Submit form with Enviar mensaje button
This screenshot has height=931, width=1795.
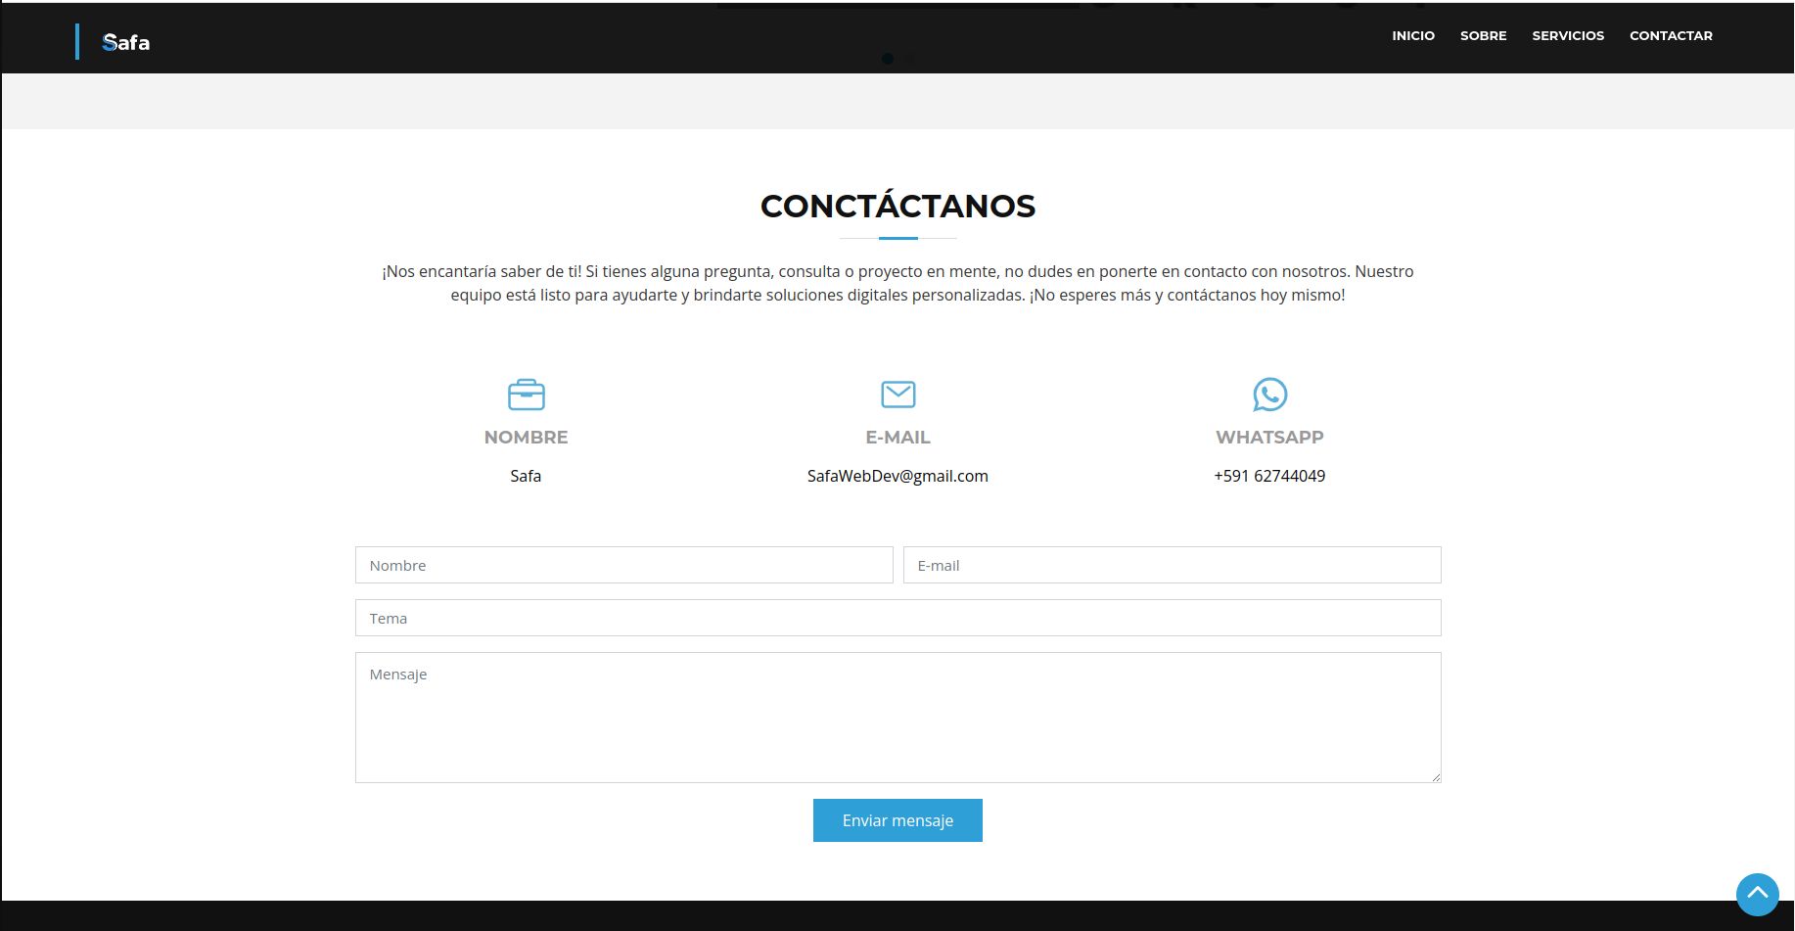(x=897, y=820)
